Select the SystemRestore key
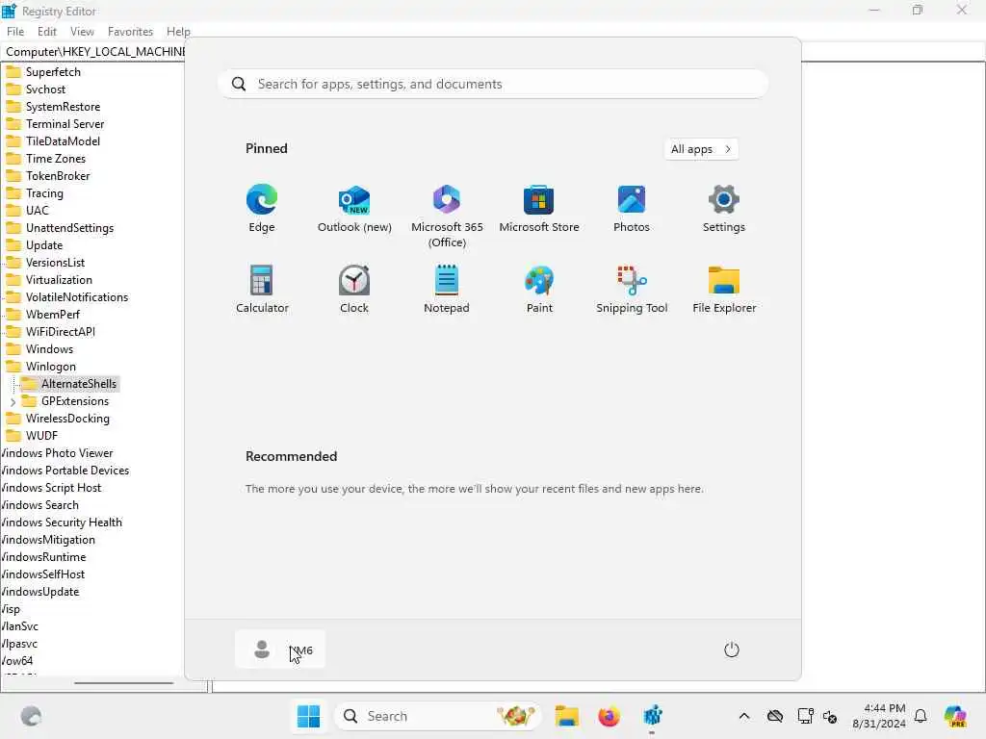The image size is (986, 739). click(x=63, y=107)
